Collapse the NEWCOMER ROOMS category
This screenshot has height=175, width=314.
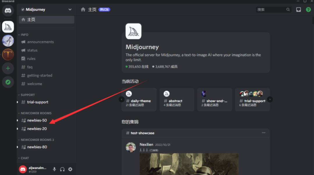pyautogui.click(x=35, y=113)
